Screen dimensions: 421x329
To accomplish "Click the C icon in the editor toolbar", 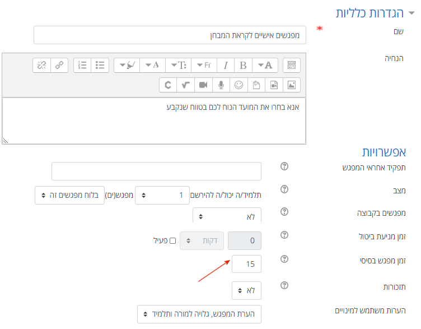I will tap(168, 85).
